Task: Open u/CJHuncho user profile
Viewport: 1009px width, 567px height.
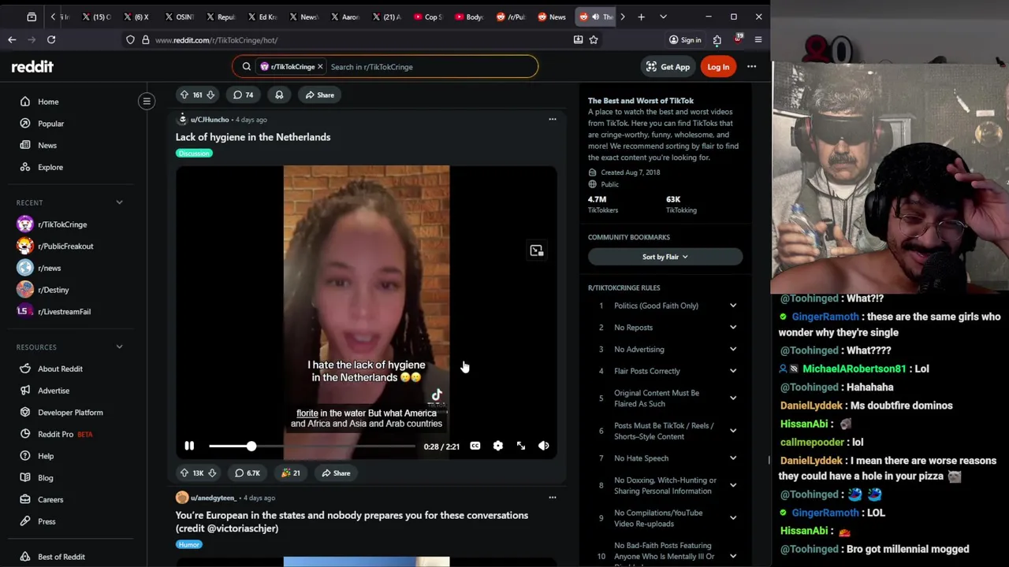Action: pos(209,120)
